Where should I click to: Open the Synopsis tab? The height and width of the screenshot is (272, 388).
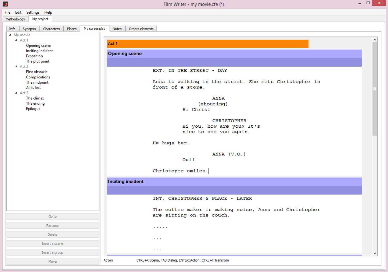tap(29, 29)
